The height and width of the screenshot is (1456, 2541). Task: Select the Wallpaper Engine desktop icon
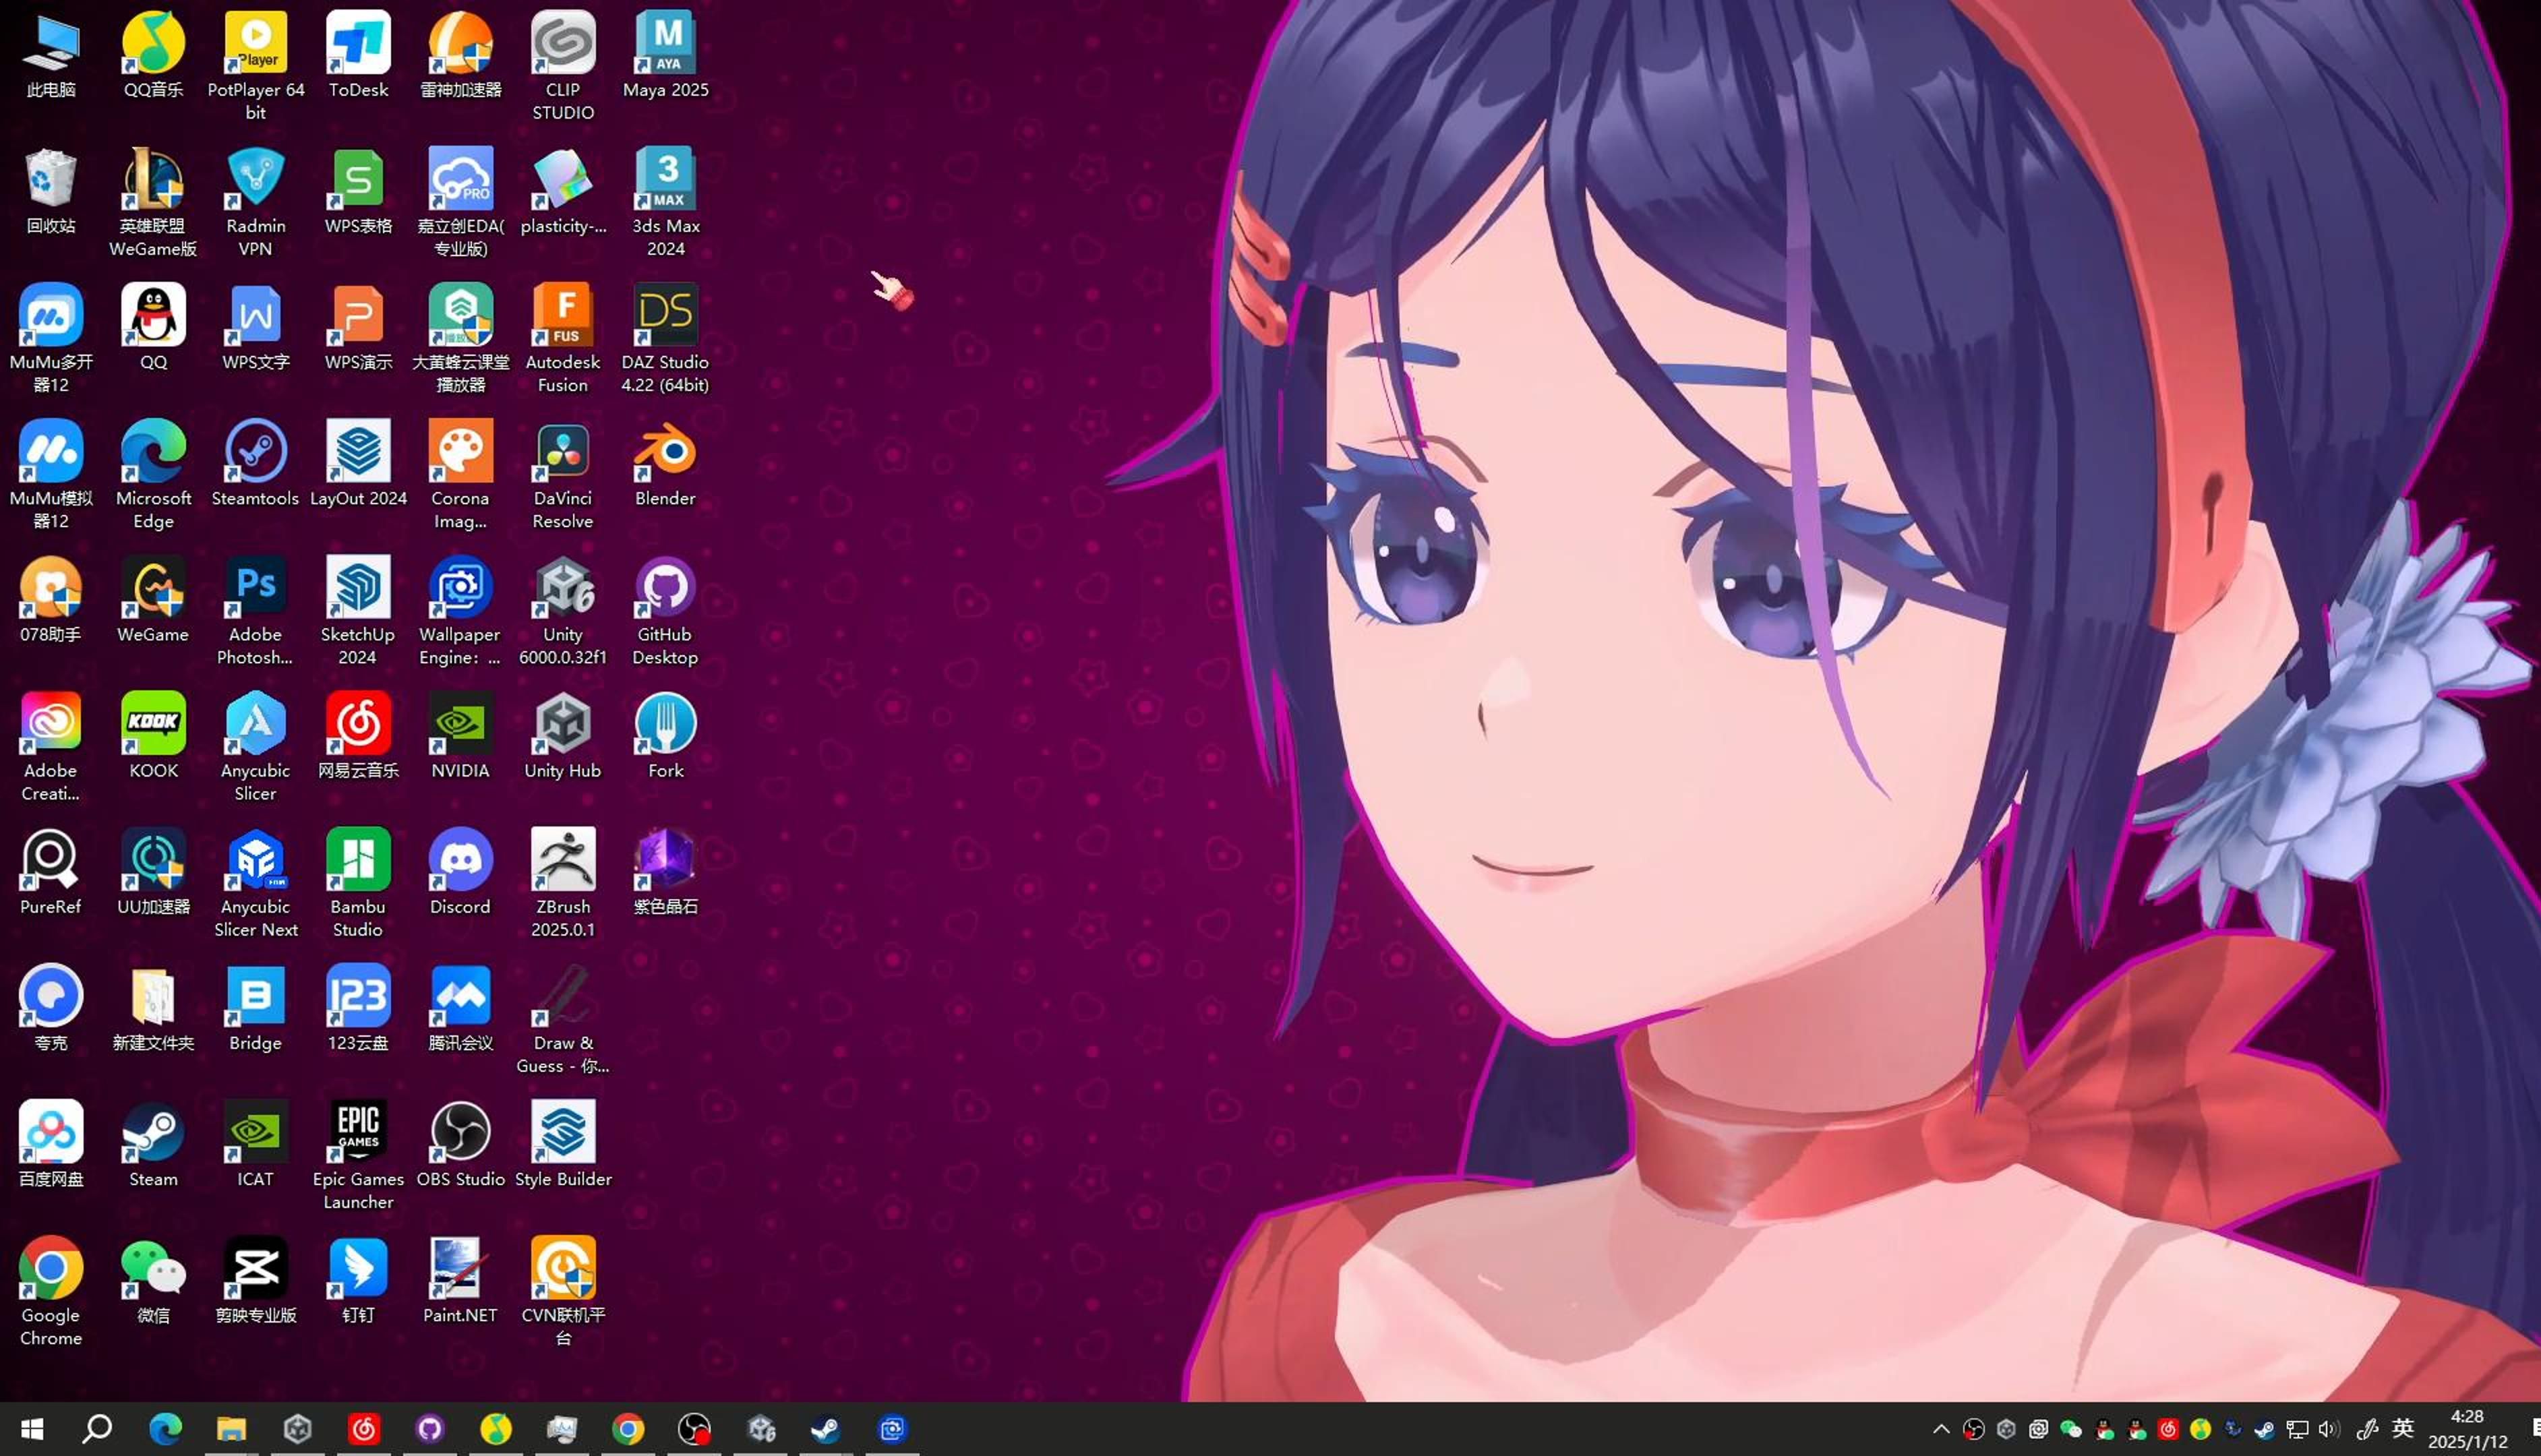460,611
